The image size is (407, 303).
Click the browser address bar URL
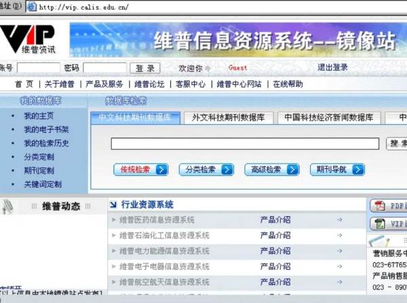[x=83, y=7]
